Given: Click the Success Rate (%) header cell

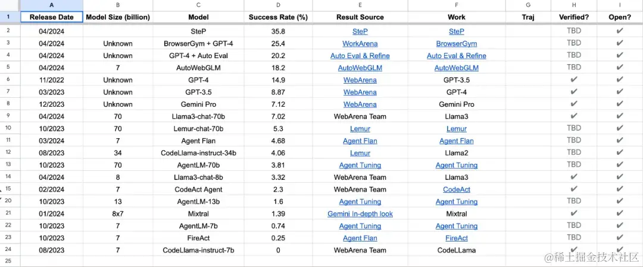Looking at the screenshot, I should tap(277, 17).
